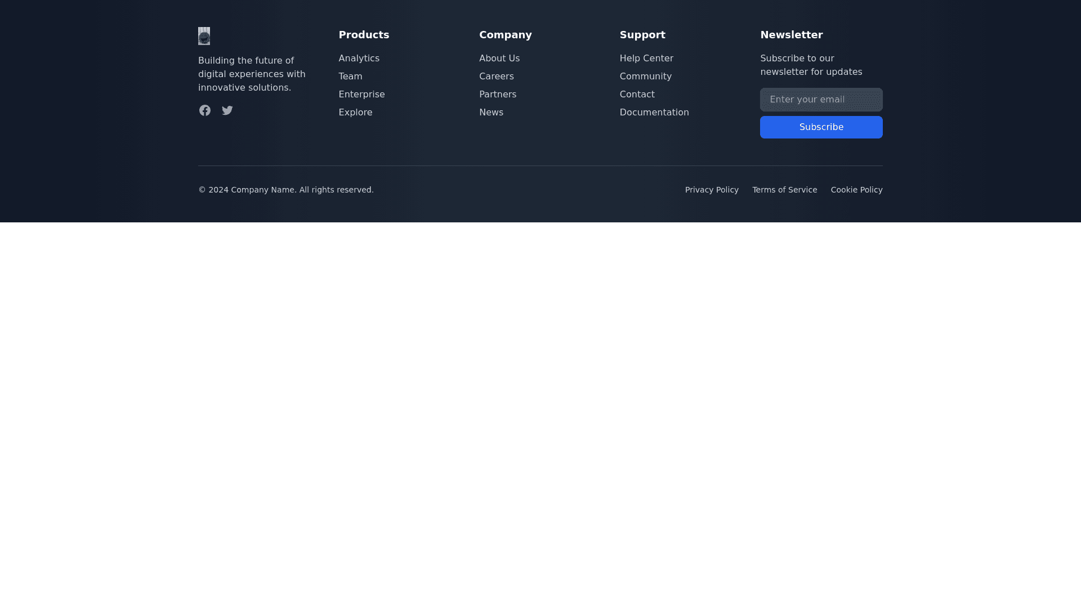Open the News link under Company

pyautogui.click(x=491, y=113)
